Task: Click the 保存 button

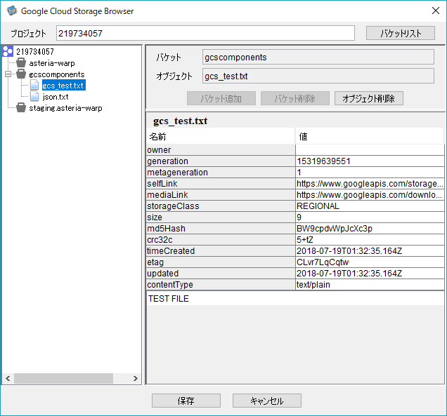Action: [x=186, y=401]
